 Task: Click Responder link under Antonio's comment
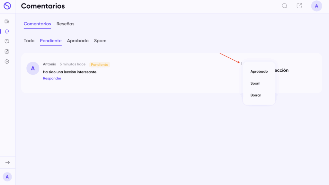52,78
